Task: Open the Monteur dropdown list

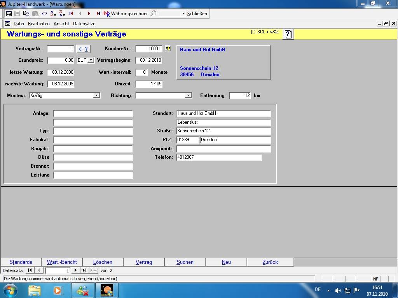Action: click(x=96, y=95)
